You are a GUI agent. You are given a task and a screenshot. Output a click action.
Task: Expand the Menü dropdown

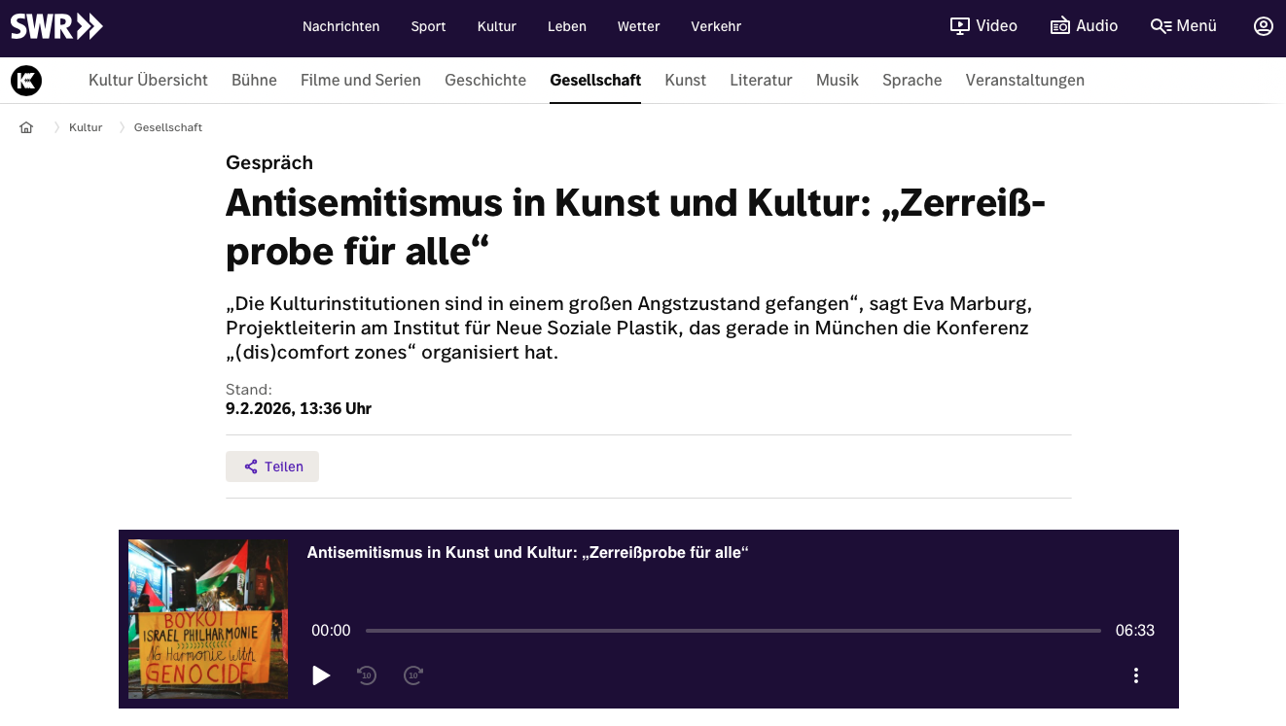pos(1195,26)
